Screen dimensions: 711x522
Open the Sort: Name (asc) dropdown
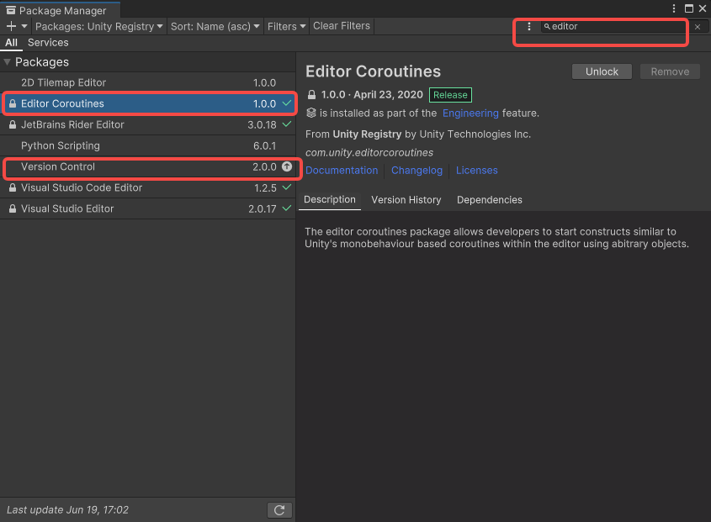[x=215, y=26]
